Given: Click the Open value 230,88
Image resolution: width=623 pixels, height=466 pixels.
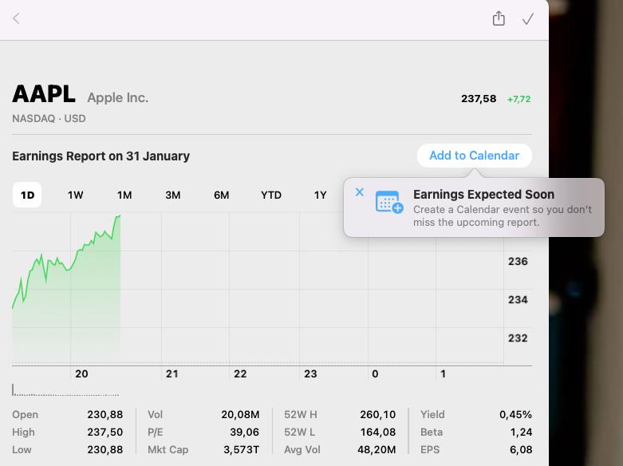Looking at the screenshot, I should point(104,414).
